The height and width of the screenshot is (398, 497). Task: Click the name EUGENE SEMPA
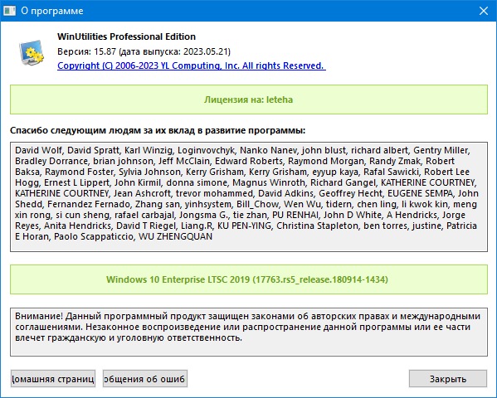pos(421,193)
